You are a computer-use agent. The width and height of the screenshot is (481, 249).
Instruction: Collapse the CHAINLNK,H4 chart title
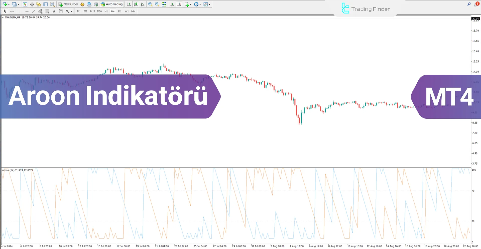(x=3, y=17)
